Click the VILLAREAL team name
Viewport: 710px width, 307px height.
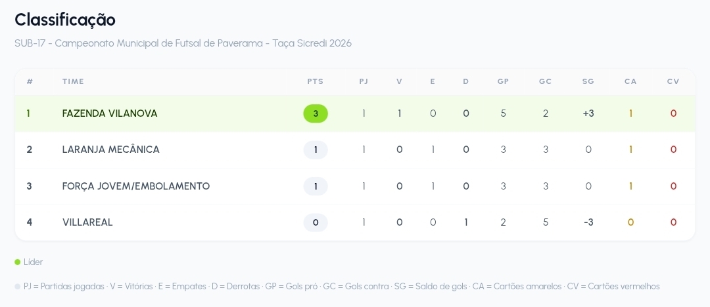click(87, 222)
